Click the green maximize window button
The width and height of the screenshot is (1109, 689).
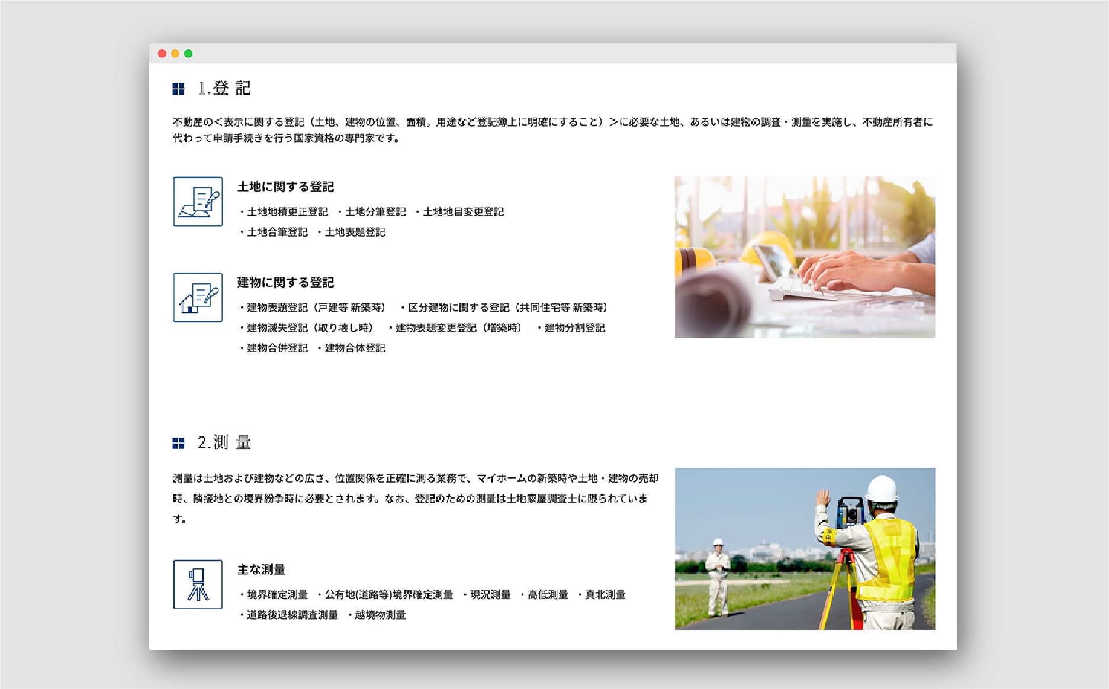click(x=188, y=54)
